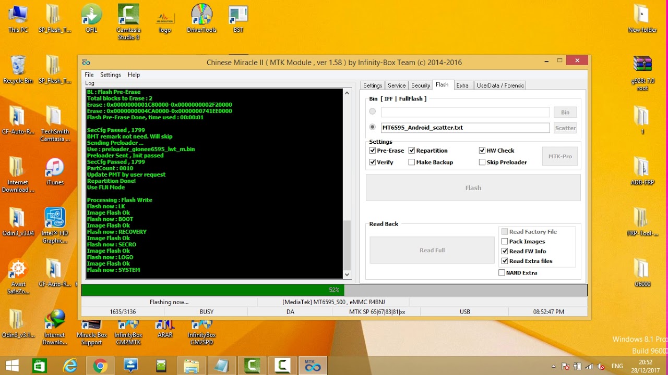Open the Help menu
Screen dimensions: 668x375
tap(134, 75)
